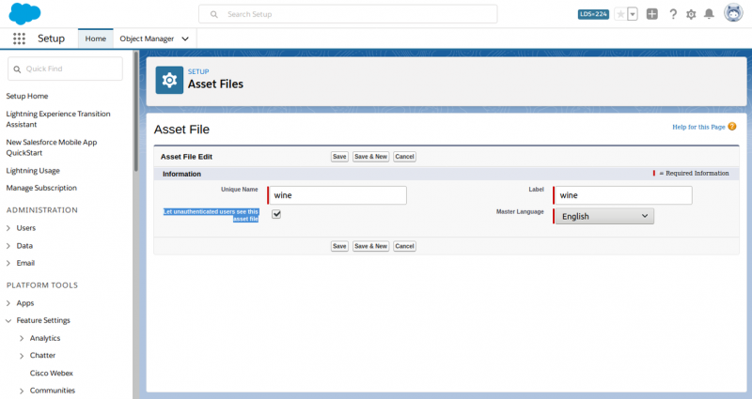Open Lightning Experience Transition Assistant
Screen dimensions: 752x399
pyautogui.click(x=58, y=119)
